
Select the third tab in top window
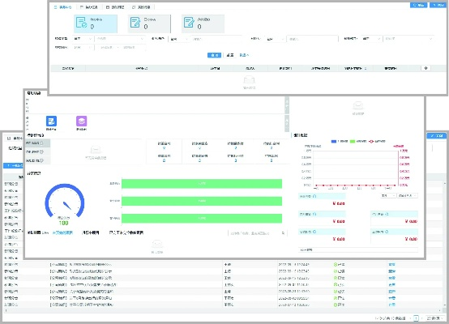[115, 7]
